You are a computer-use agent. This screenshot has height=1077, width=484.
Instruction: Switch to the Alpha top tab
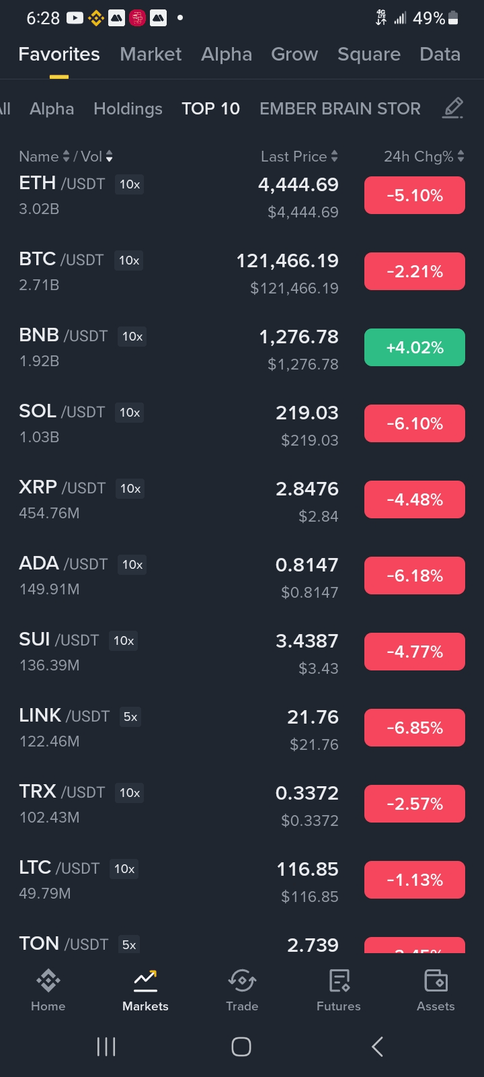tap(227, 55)
